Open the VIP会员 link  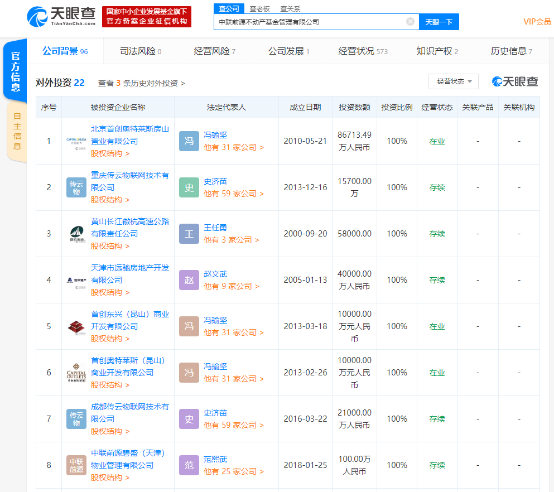coord(537,22)
